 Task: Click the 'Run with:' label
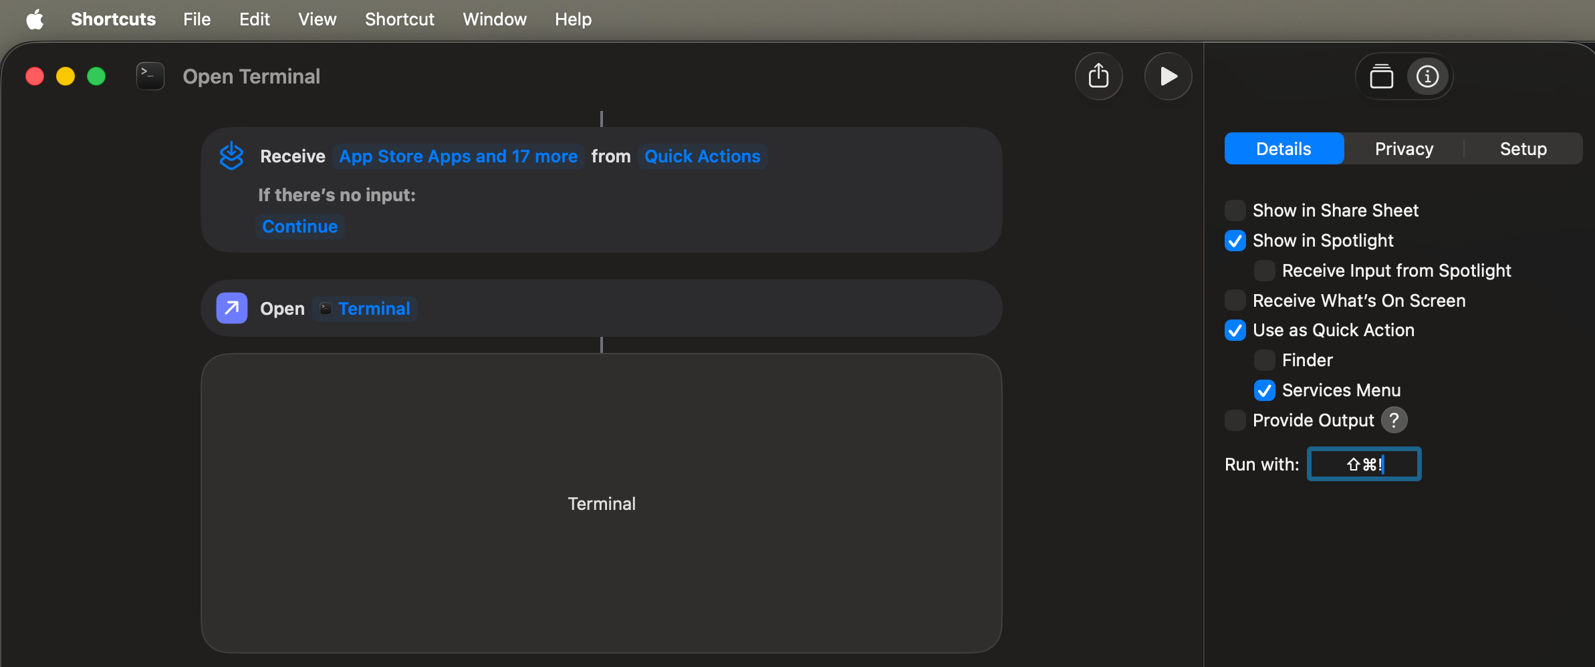pyautogui.click(x=1262, y=464)
